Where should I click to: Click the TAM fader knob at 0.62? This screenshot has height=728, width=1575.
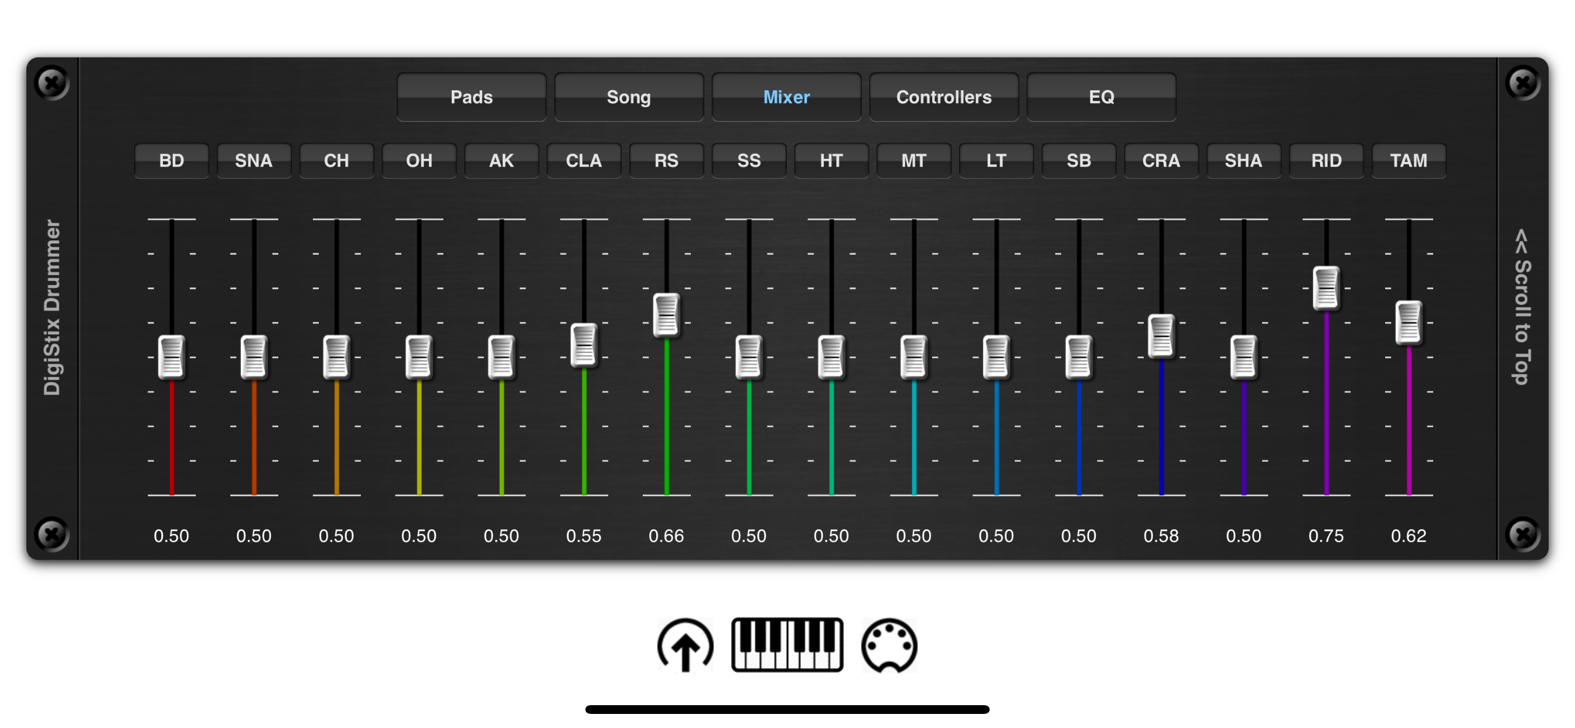[1409, 322]
